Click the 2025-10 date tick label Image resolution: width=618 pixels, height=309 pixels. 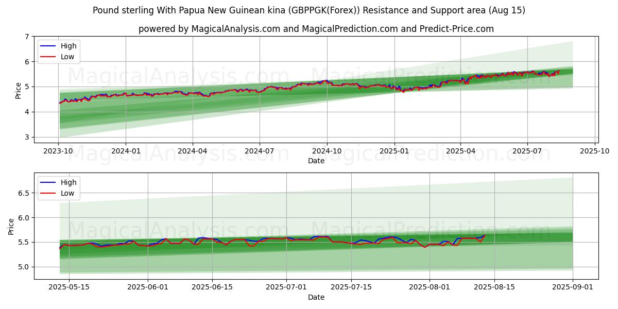click(x=595, y=151)
